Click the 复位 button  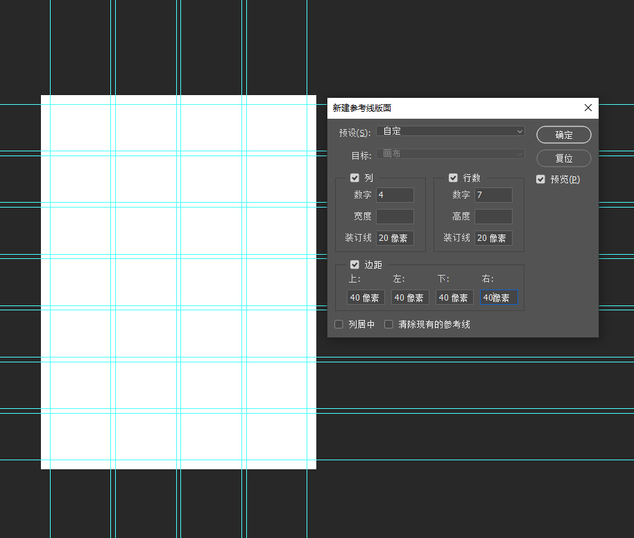(x=563, y=158)
